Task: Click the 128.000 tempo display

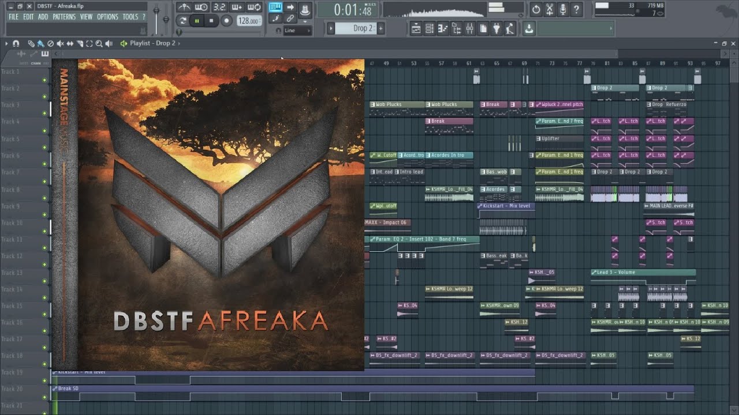Action: click(249, 21)
